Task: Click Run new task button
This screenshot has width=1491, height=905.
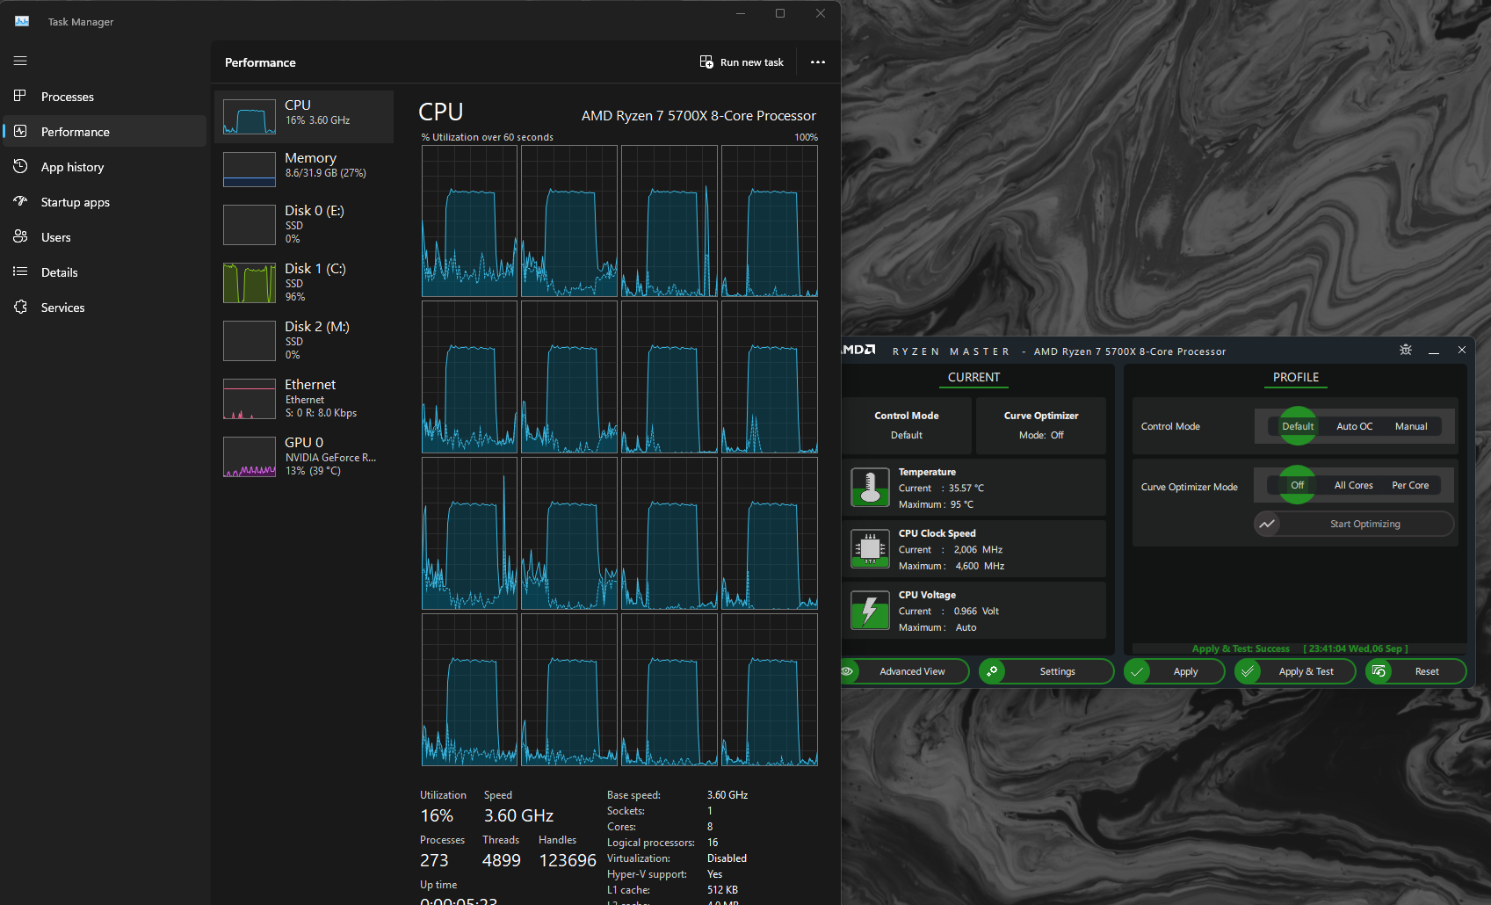Action: point(742,62)
